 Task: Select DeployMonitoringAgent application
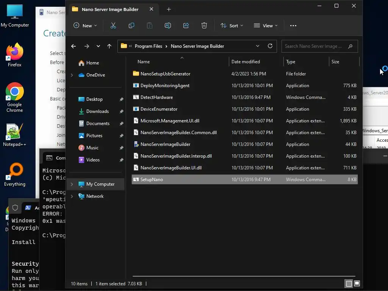click(244, 86)
